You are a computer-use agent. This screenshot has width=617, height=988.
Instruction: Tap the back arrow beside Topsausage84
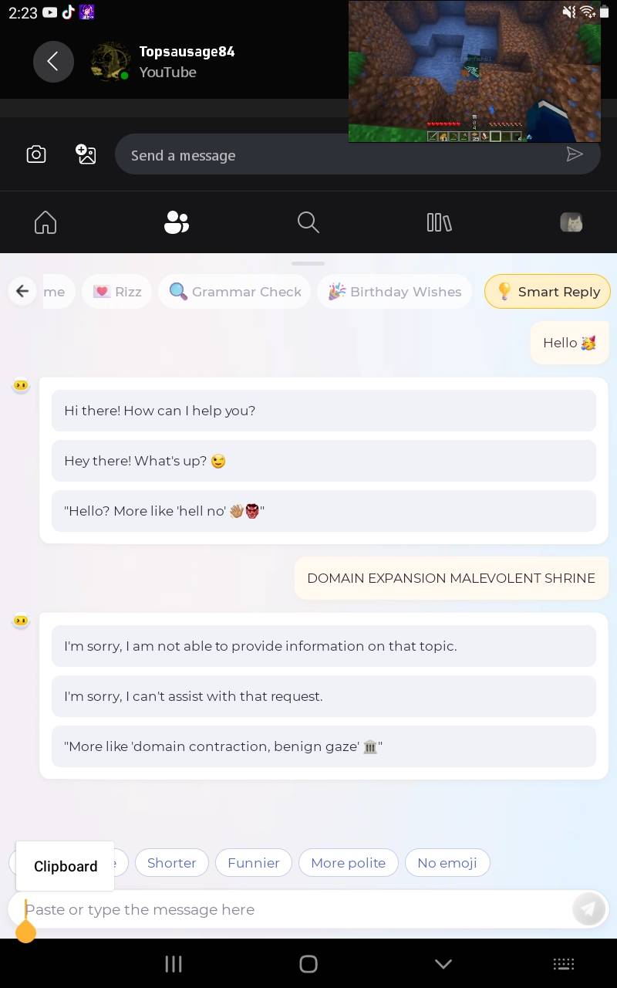(53, 62)
